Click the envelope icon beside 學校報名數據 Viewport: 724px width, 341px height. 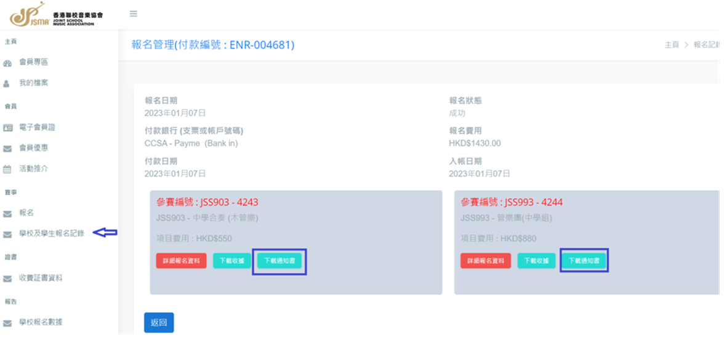pos(7,323)
